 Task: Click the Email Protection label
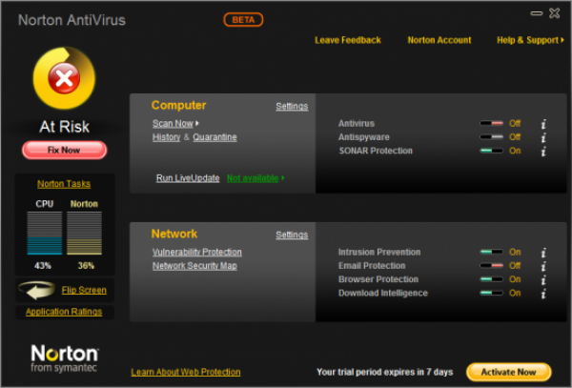[372, 266]
